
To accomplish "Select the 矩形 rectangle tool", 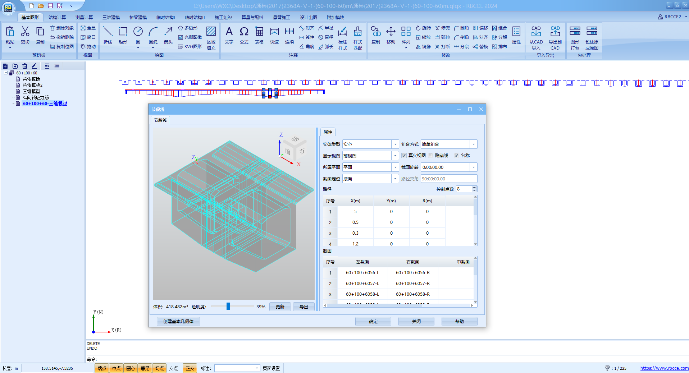I will coord(123,35).
